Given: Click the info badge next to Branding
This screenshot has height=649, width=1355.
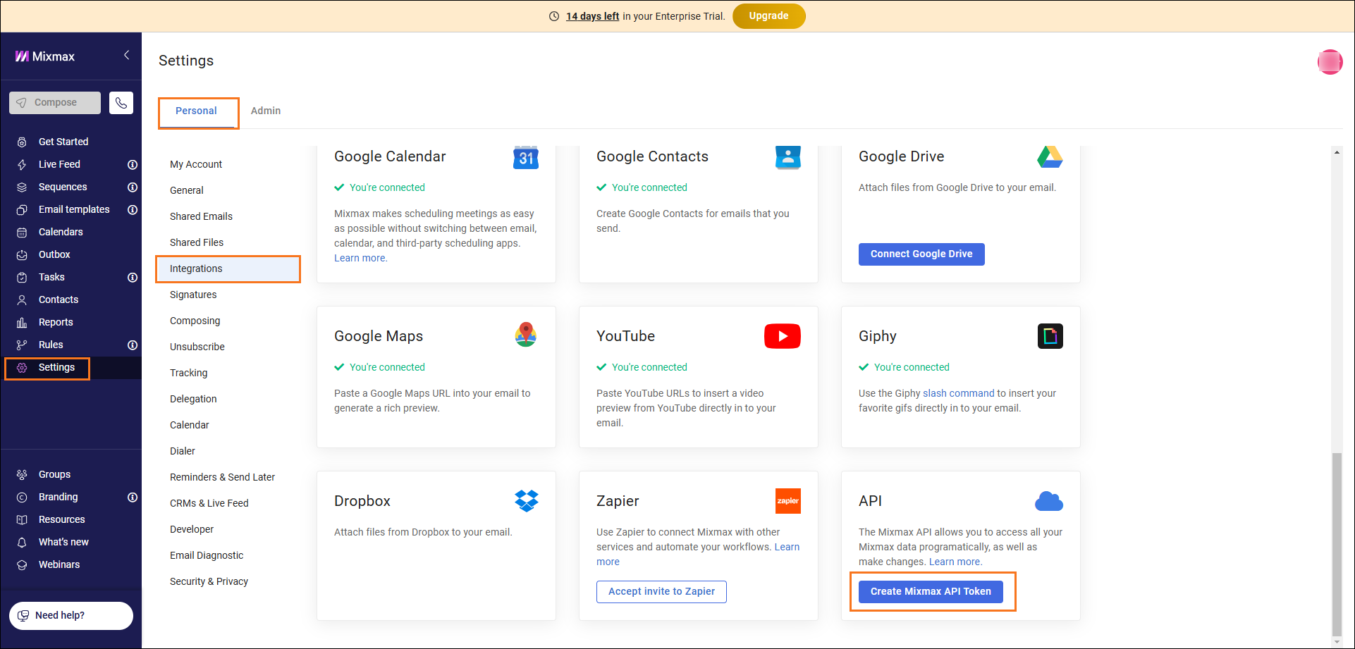Looking at the screenshot, I should coord(132,497).
